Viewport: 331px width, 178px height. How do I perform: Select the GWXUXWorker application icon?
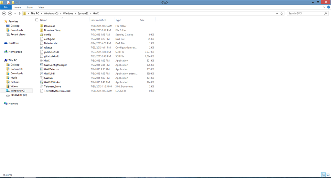42,82
